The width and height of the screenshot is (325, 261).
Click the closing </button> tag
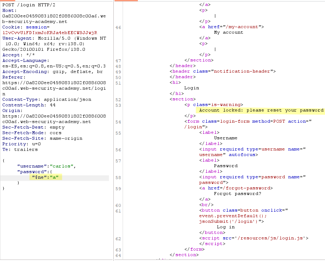coord(212,232)
